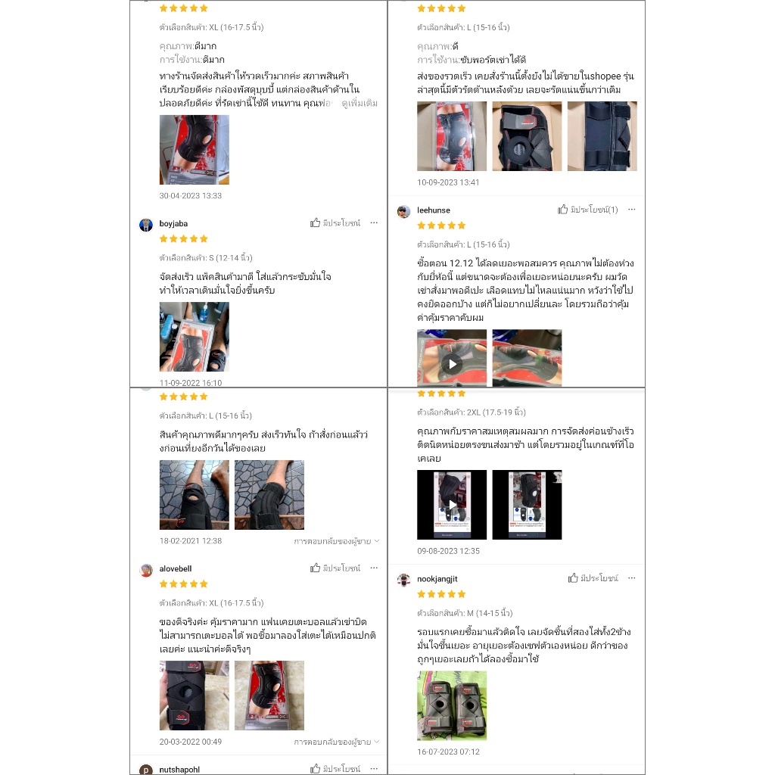Mark nookjangjit's review as helpful
Viewport: 775px width, 775px height.
click(x=593, y=577)
